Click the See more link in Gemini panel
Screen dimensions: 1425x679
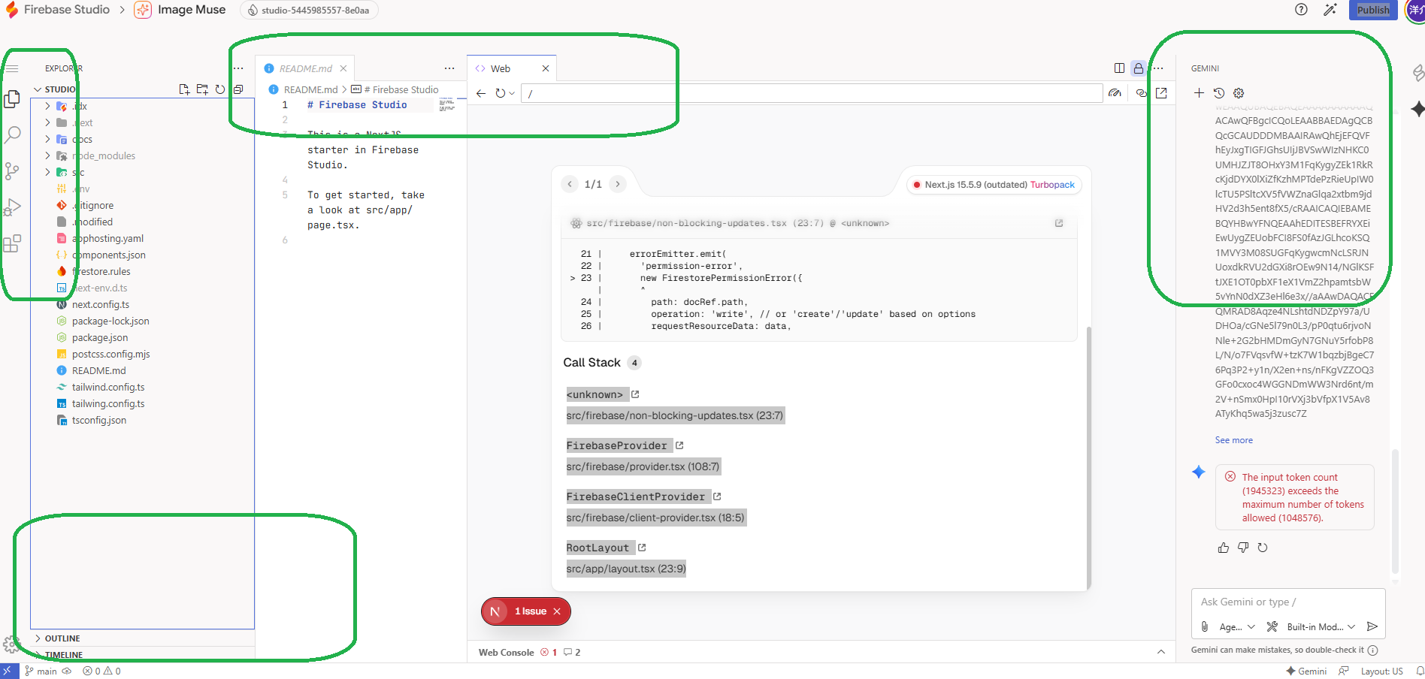tap(1233, 439)
